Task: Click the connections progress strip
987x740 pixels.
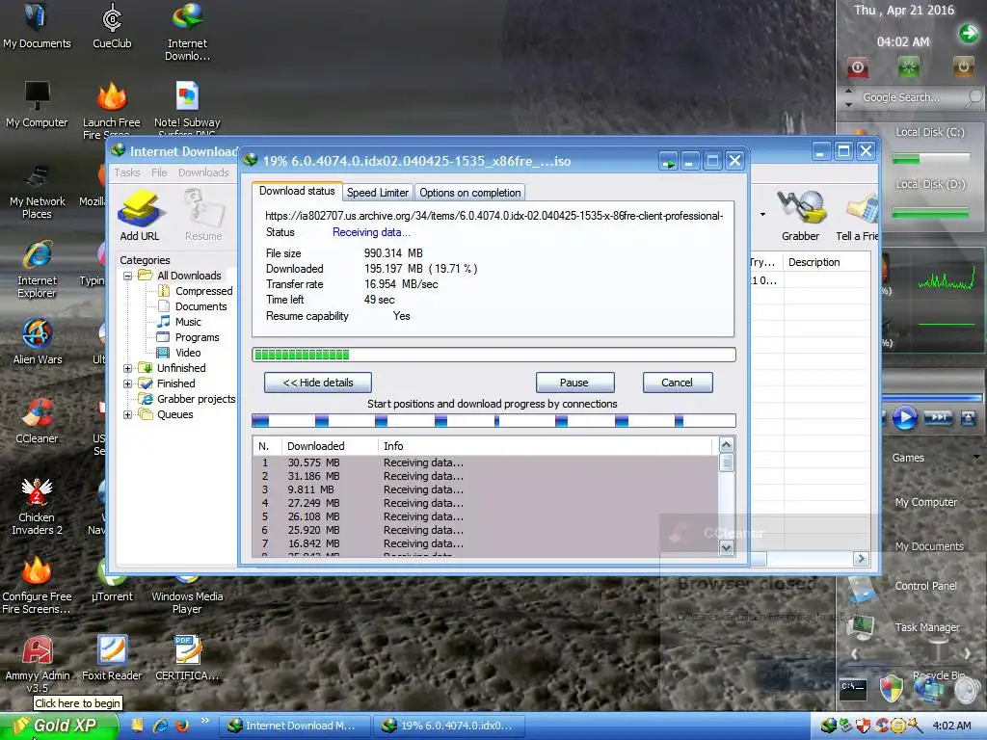Action: 493,421
